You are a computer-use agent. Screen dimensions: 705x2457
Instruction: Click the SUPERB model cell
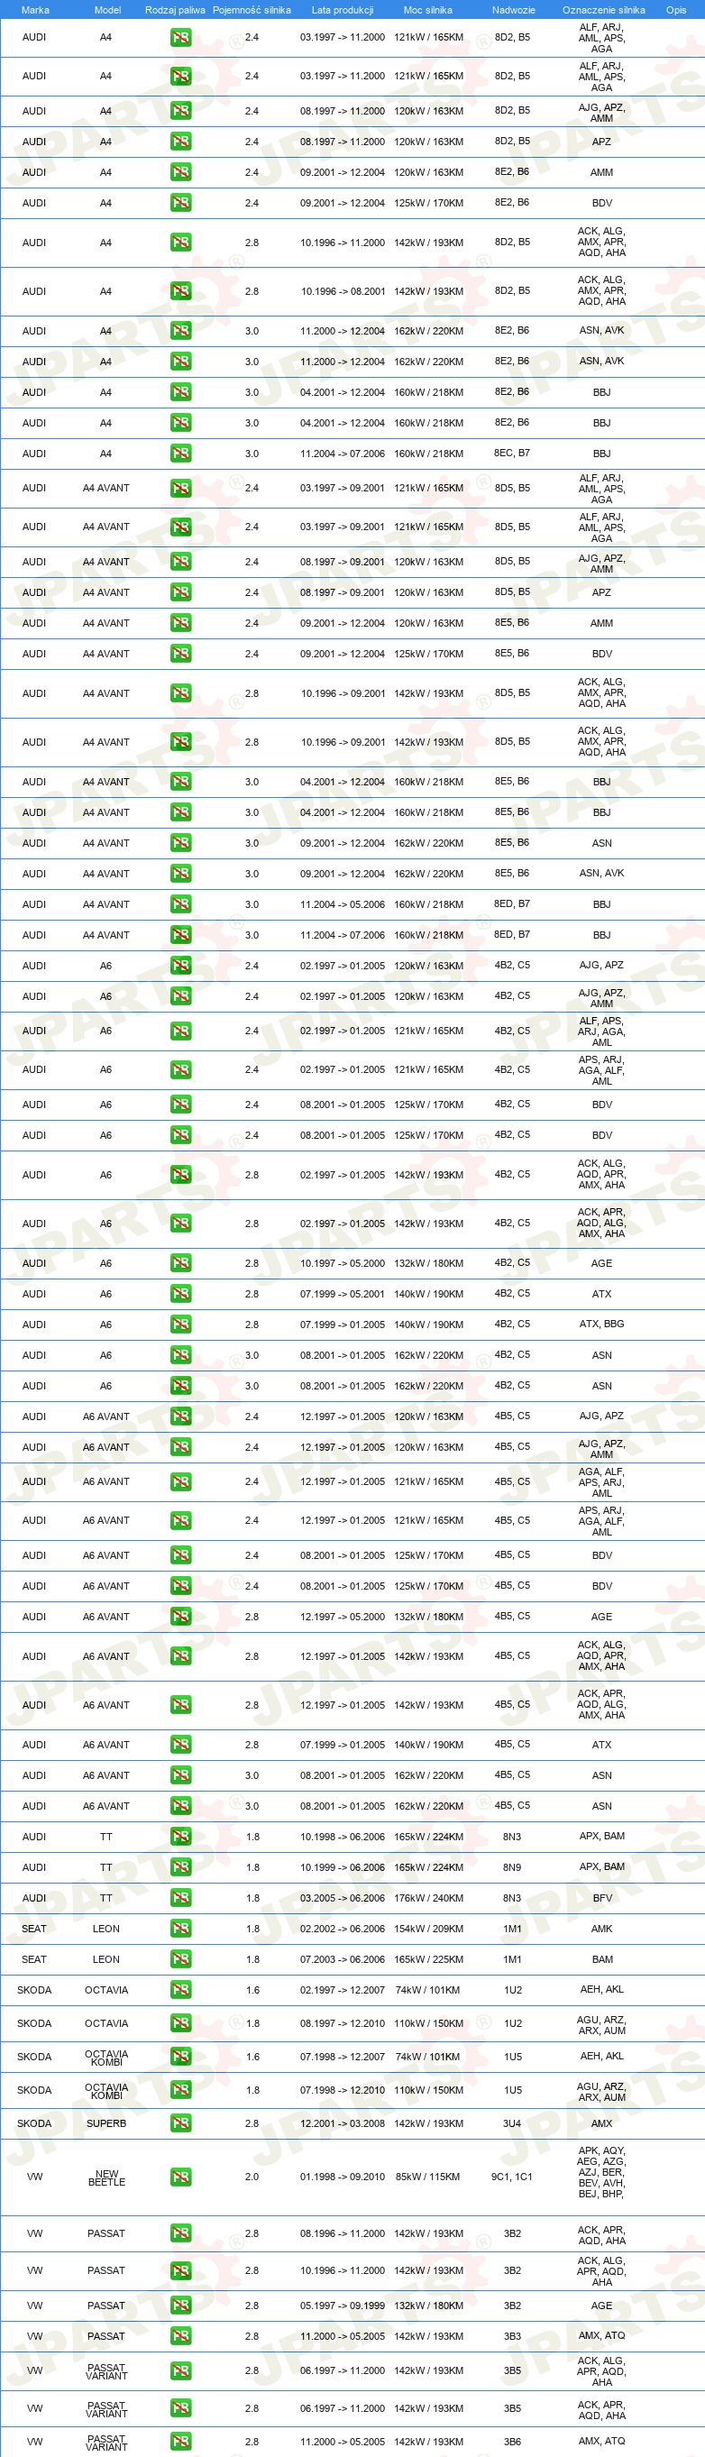[x=105, y=2123]
